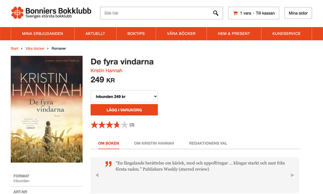Click the Bonniers Bokklubb logo icon

point(17,13)
